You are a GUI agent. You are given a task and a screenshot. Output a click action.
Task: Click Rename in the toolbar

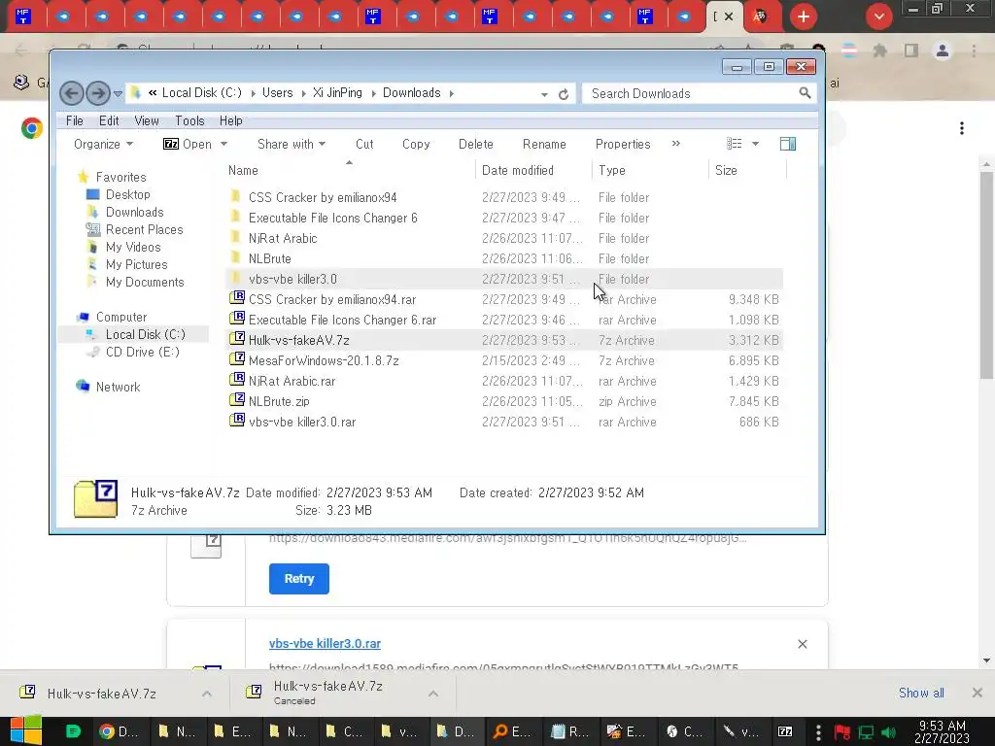(x=544, y=144)
